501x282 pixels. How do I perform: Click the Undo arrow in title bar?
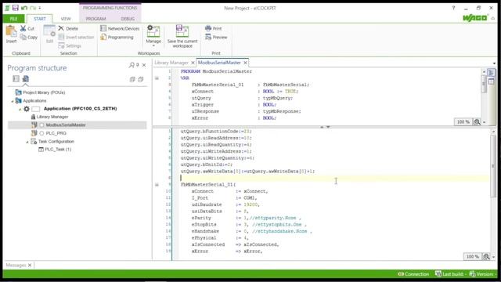[x=24, y=8]
